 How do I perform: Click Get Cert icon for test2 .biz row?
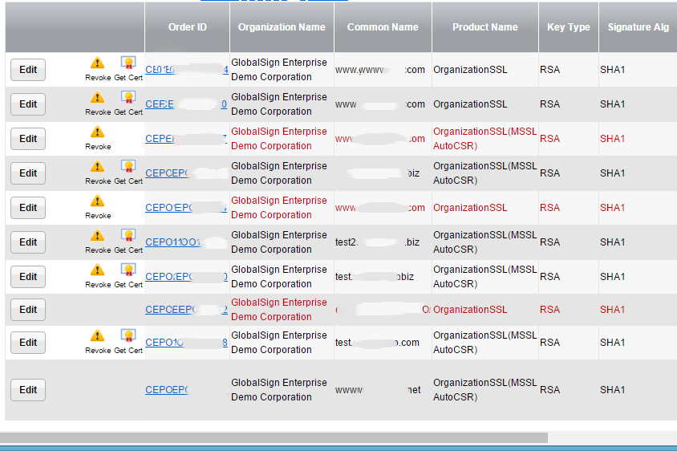point(128,236)
